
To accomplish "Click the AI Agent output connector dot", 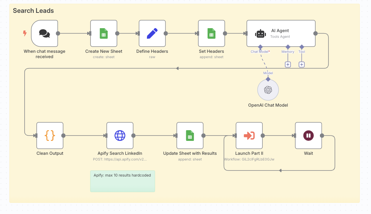I will [315, 34].
